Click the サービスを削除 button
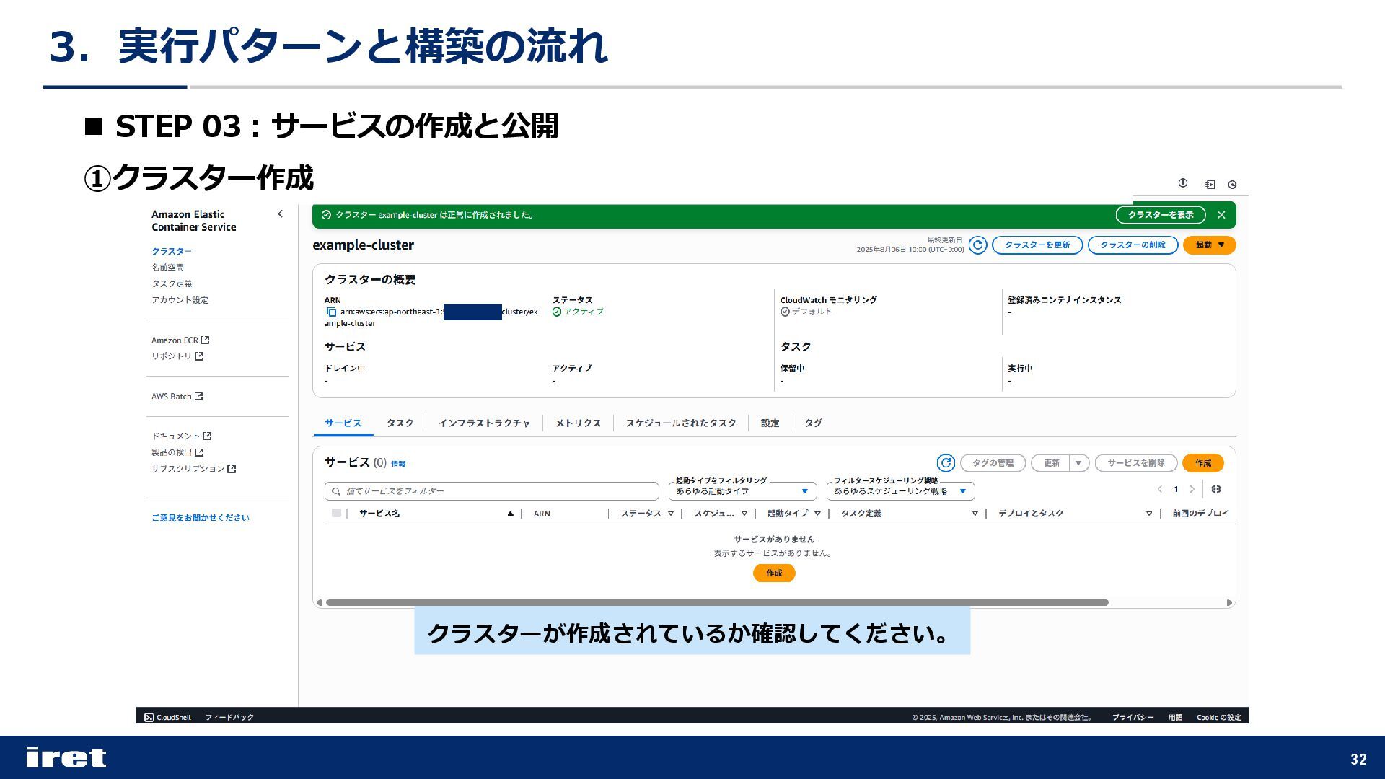Viewport: 1385px width, 779px height. point(1136,463)
